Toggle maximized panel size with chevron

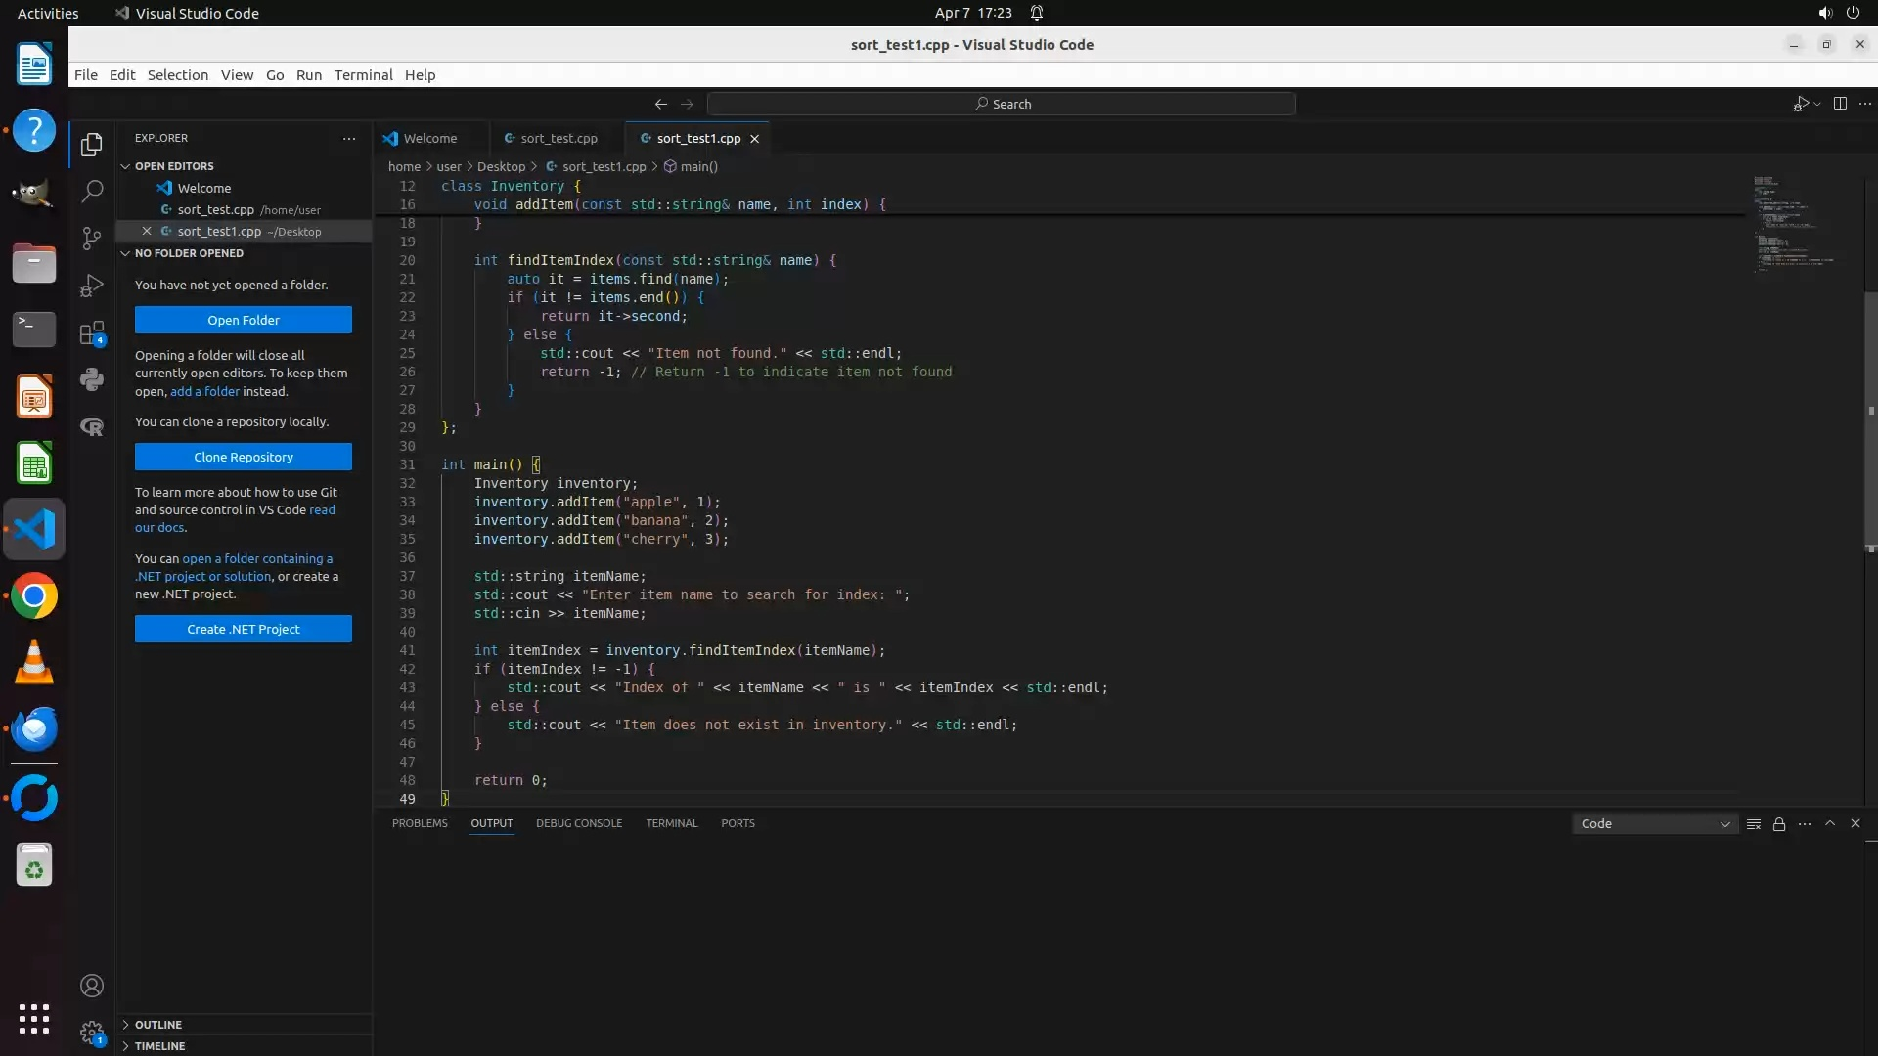1830,823
